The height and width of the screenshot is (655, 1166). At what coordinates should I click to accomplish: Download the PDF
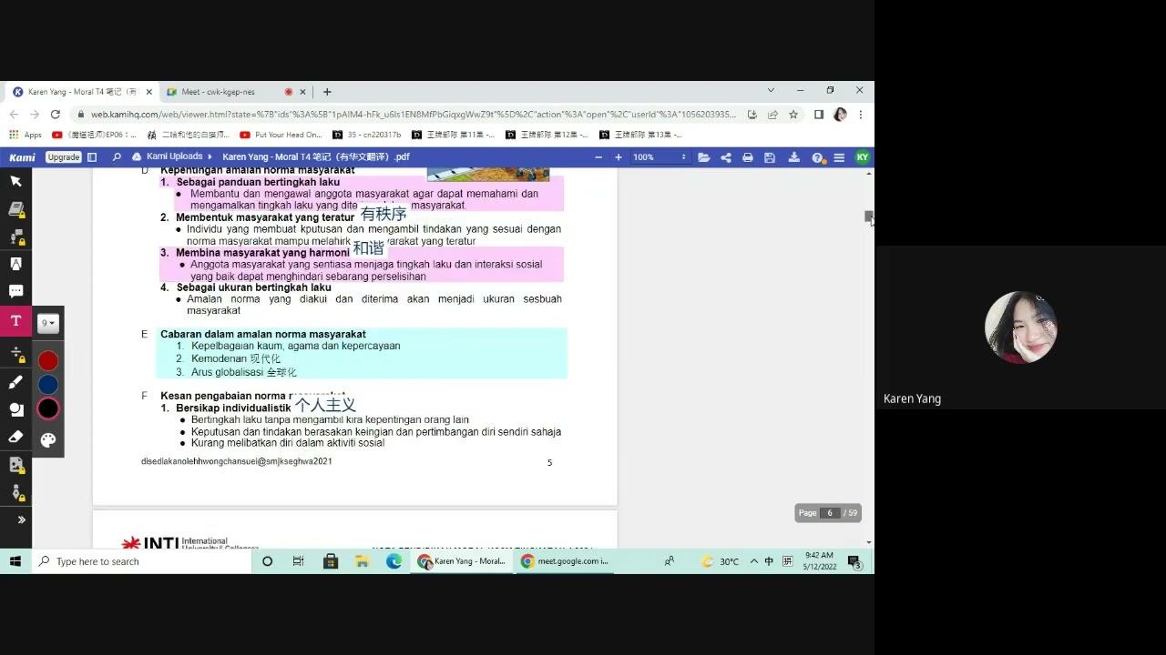pyautogui.click(x=793, y=157)
